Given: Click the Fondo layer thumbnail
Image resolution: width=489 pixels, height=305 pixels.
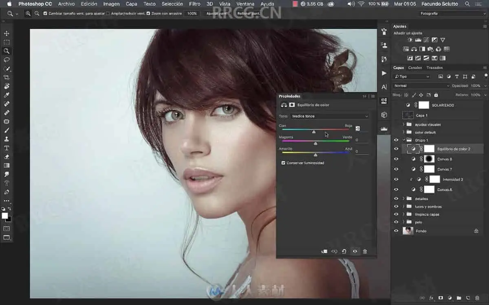Looking at the screenshot, I should click(408, 231).
